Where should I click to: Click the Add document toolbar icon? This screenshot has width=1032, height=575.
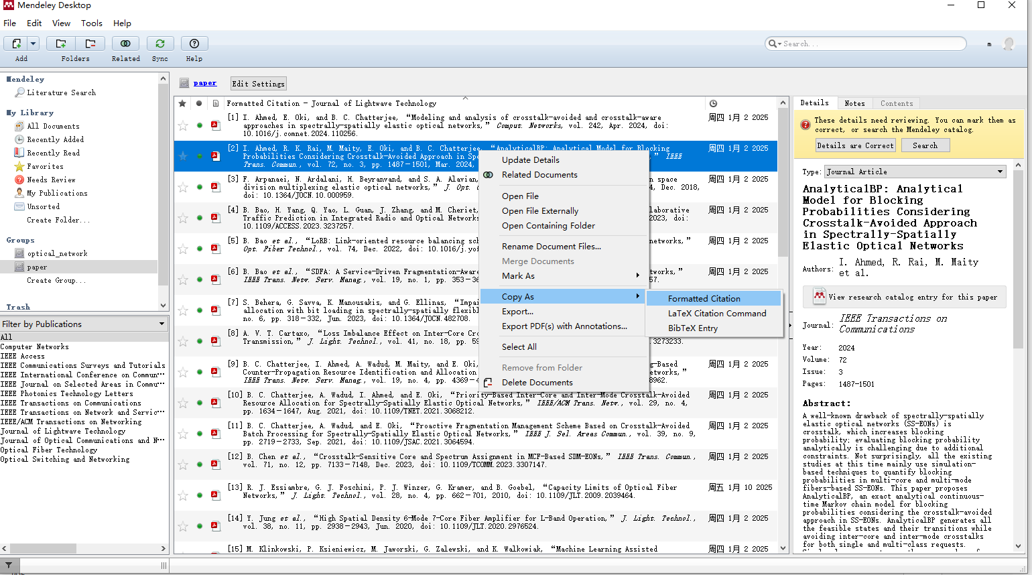[x=16, y=44]
